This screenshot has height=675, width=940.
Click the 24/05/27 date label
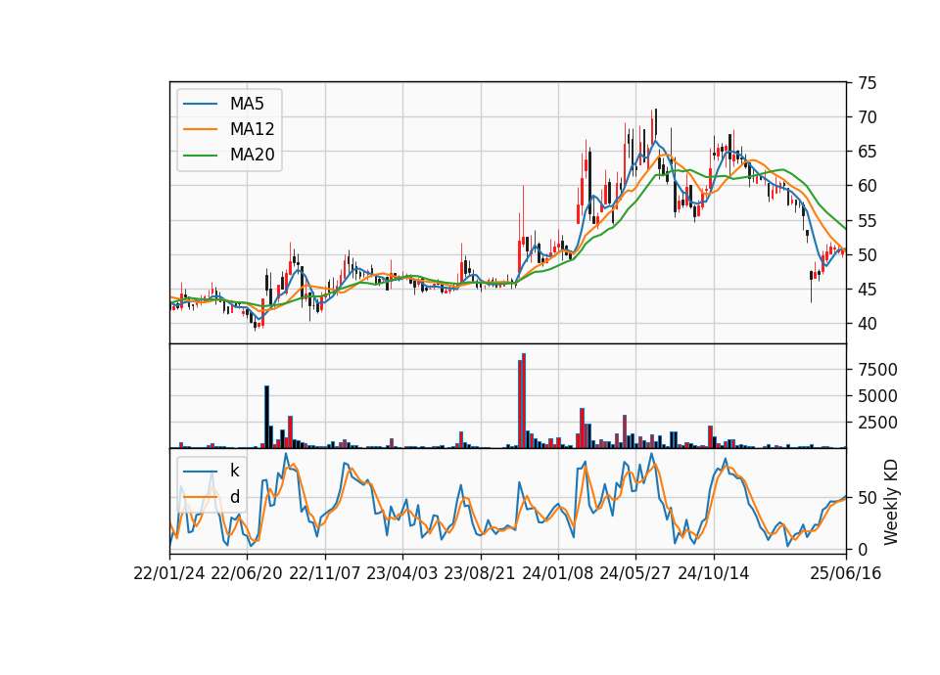tap(635, 573)
